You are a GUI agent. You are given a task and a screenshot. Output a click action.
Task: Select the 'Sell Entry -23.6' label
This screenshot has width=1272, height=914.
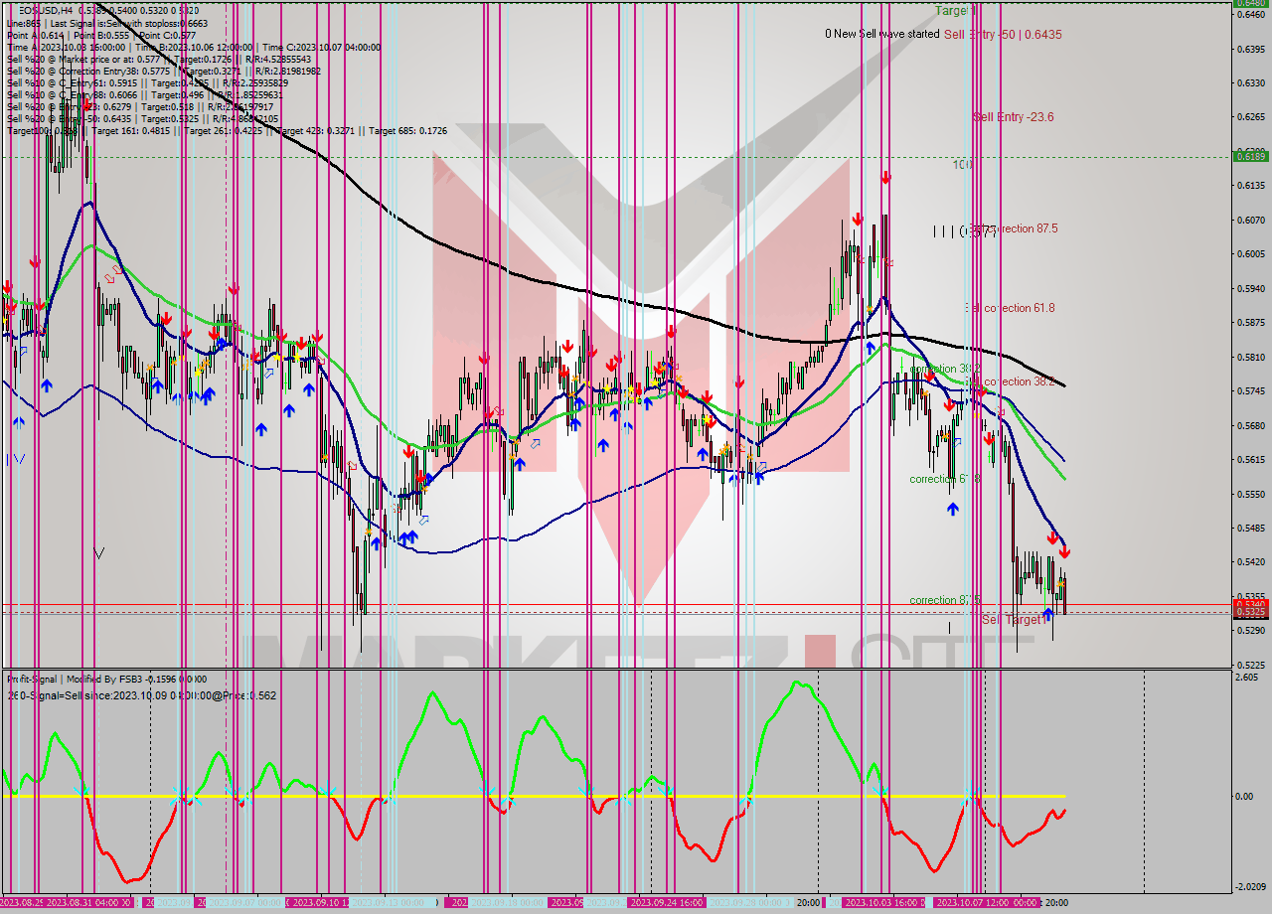pyautogui.click(x=1014, y=117)
